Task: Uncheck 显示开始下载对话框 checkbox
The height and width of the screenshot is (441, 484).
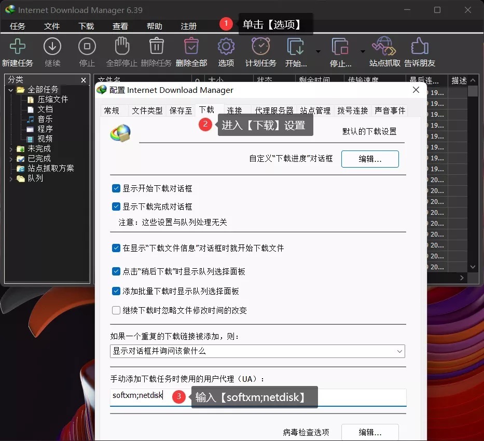Action: [x=116, y=188]
